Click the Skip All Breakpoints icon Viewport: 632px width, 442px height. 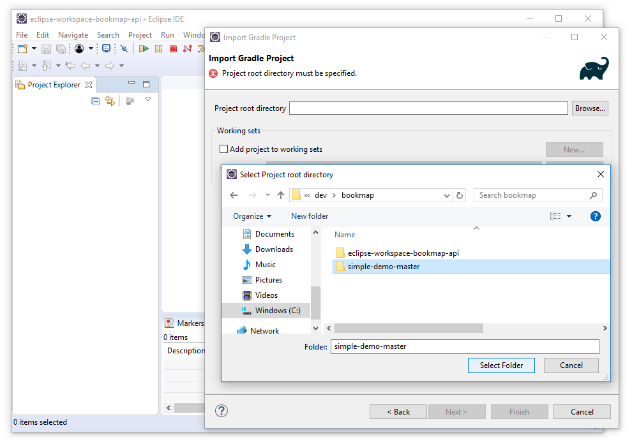(x=124, y=48)
